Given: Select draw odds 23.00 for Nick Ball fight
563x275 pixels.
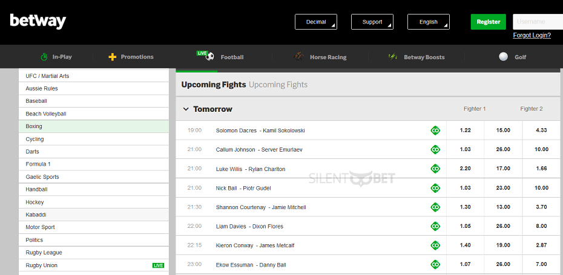Looking at the screenshot, I should pyautogui.click(x=503, y=188).
